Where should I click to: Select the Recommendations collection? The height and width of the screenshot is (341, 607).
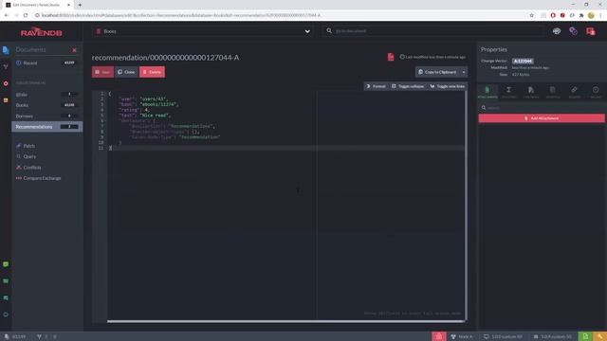coord(46,127)
